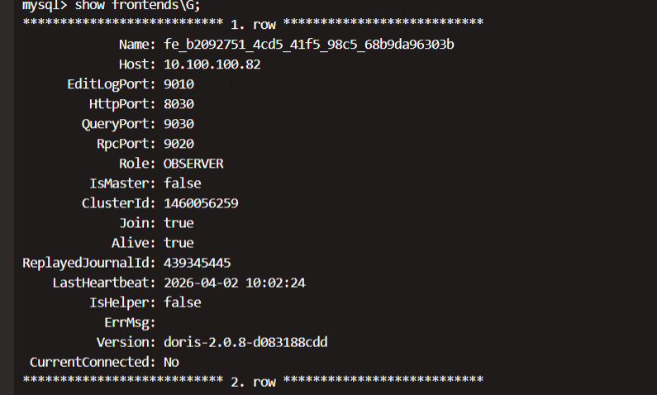Click the Join value true
Screen dimensions: 657x395
179,223
